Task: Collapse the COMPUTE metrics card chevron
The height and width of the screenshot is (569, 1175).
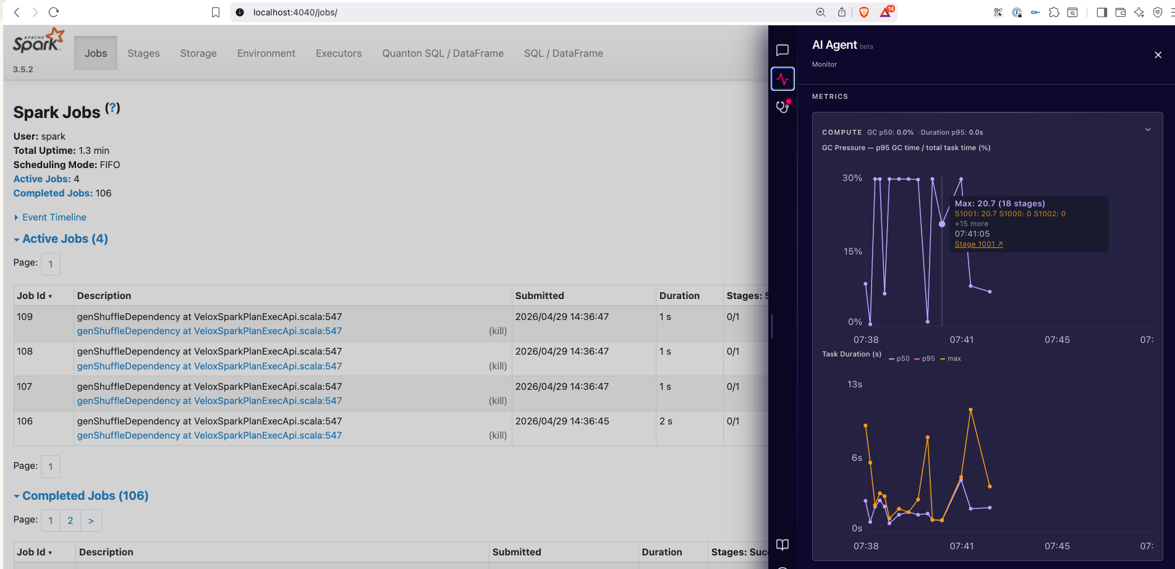Action: click(x=1148, y=130)
